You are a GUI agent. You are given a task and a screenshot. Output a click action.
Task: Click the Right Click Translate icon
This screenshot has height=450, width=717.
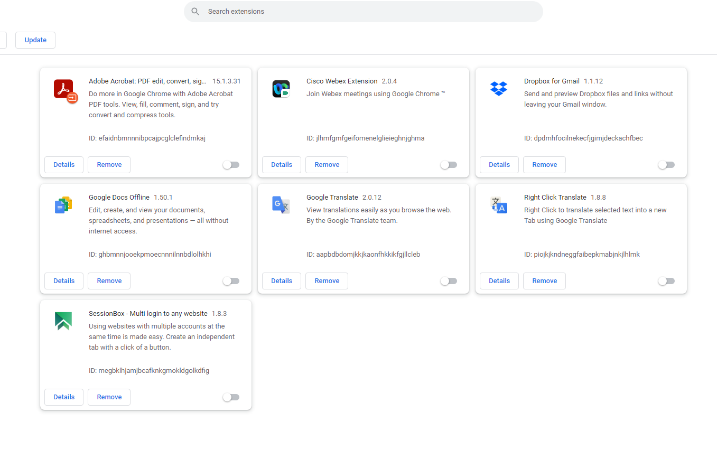tap(499, 205)
